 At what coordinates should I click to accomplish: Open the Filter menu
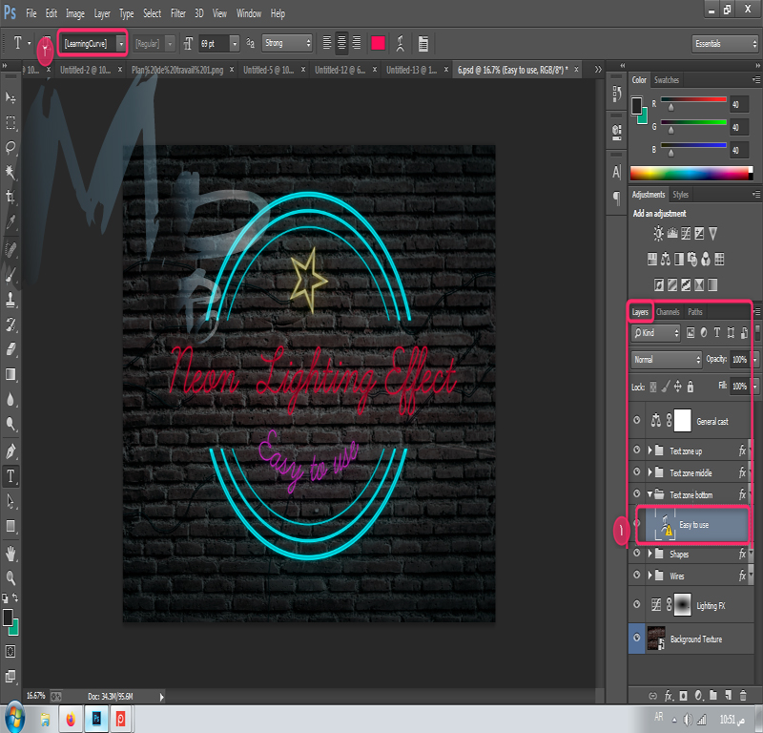click(178, 13)
